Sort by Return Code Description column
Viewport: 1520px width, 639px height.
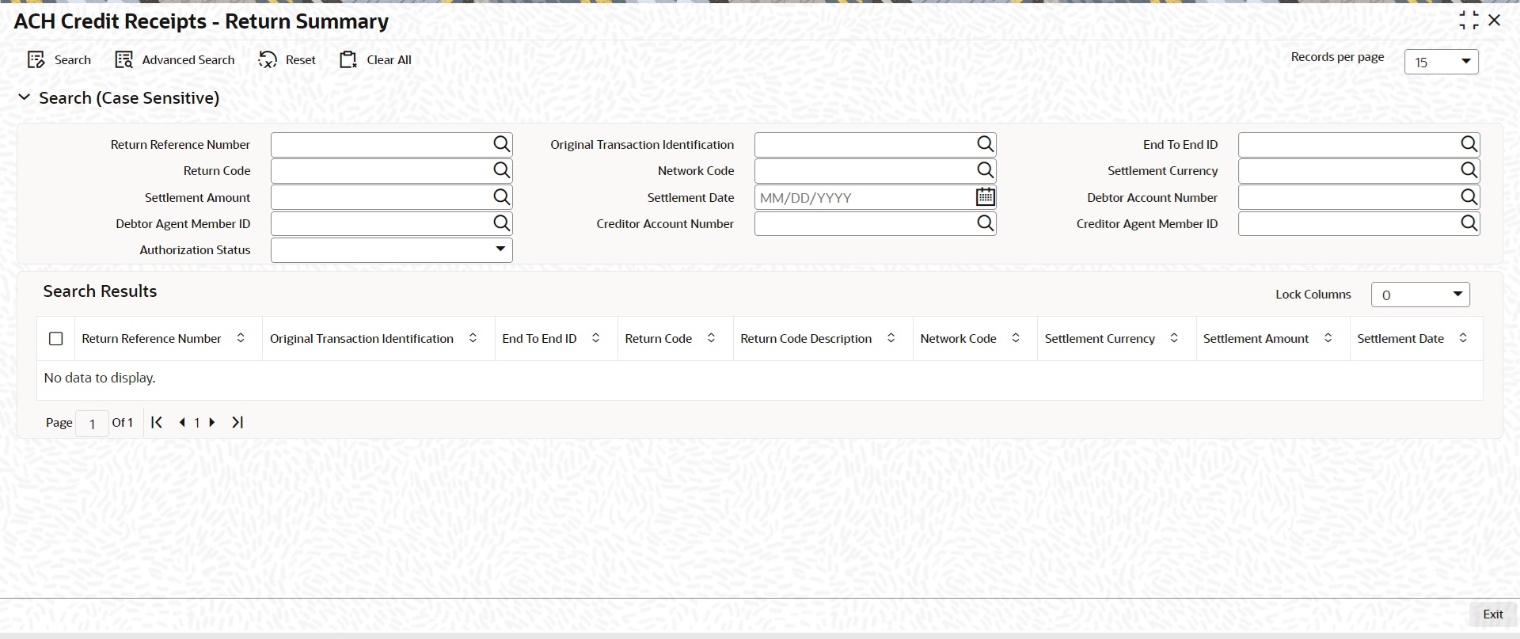pos(891,338)
